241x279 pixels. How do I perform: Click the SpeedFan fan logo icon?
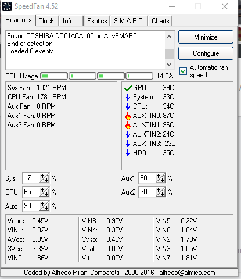7,6
